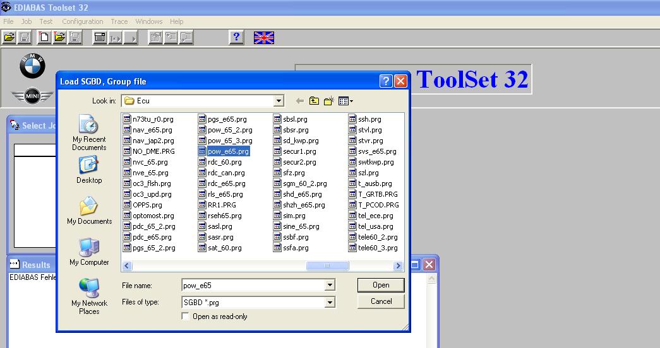Screen dimensions: 660x348
Task: Click the job list toolbar icon
Action: (x=100, y=37)
